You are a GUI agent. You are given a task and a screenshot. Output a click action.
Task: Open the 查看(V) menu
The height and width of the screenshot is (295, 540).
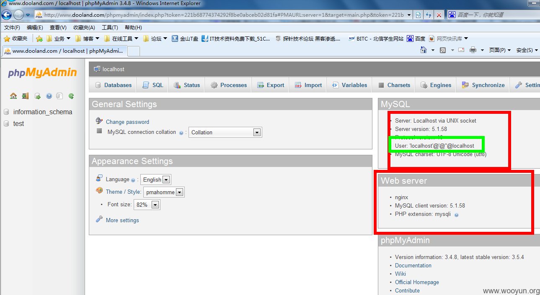58,28
